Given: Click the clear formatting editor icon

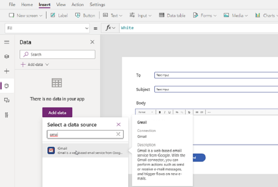Looking at the screenshot, I should tap(189, 112).
